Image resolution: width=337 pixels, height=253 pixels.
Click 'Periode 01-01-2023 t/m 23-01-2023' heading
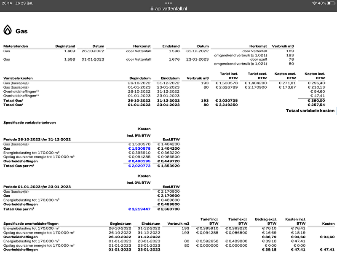click(37, 187)
